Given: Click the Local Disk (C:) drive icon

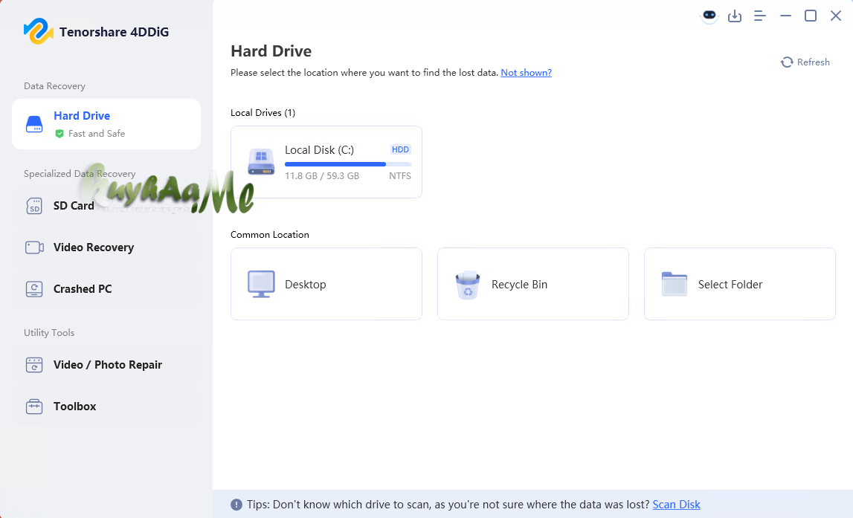Looking at the screenshot, I should click(x=261, y=162).
